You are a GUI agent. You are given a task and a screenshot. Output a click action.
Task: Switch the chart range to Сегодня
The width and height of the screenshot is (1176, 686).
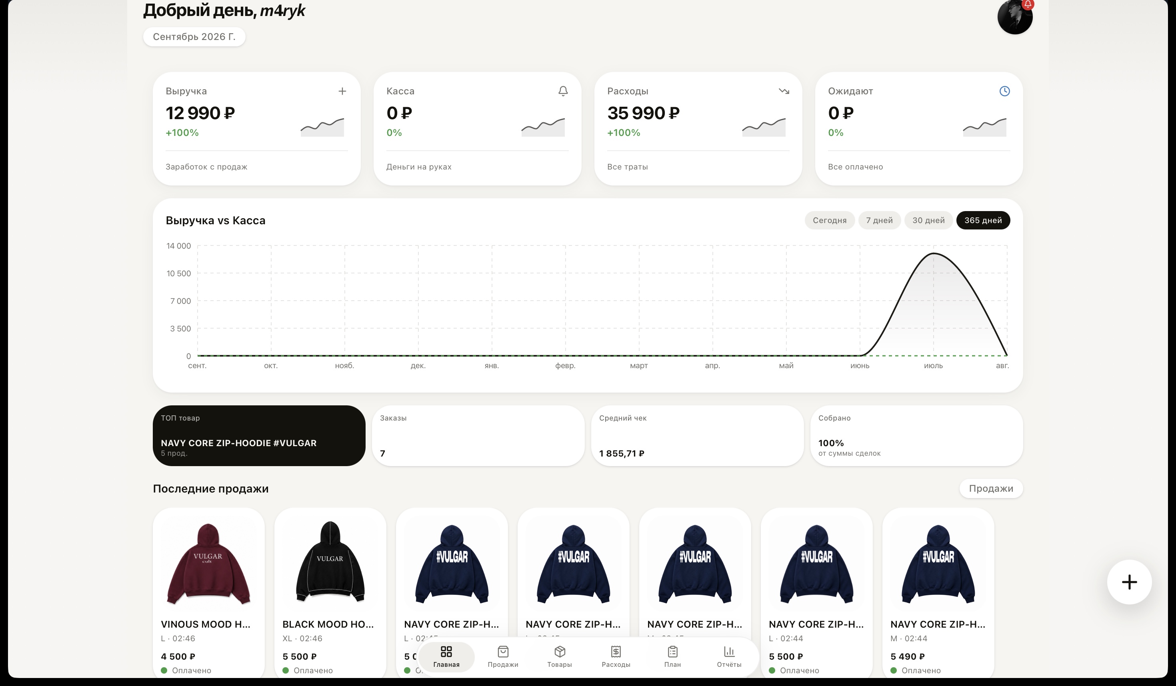pyautogui.click(x=829, y=221)
